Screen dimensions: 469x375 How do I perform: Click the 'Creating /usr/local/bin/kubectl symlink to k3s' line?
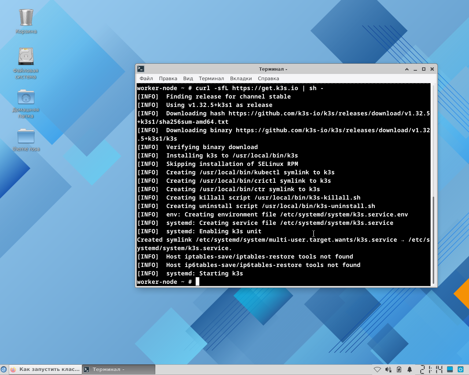(250, 172)
